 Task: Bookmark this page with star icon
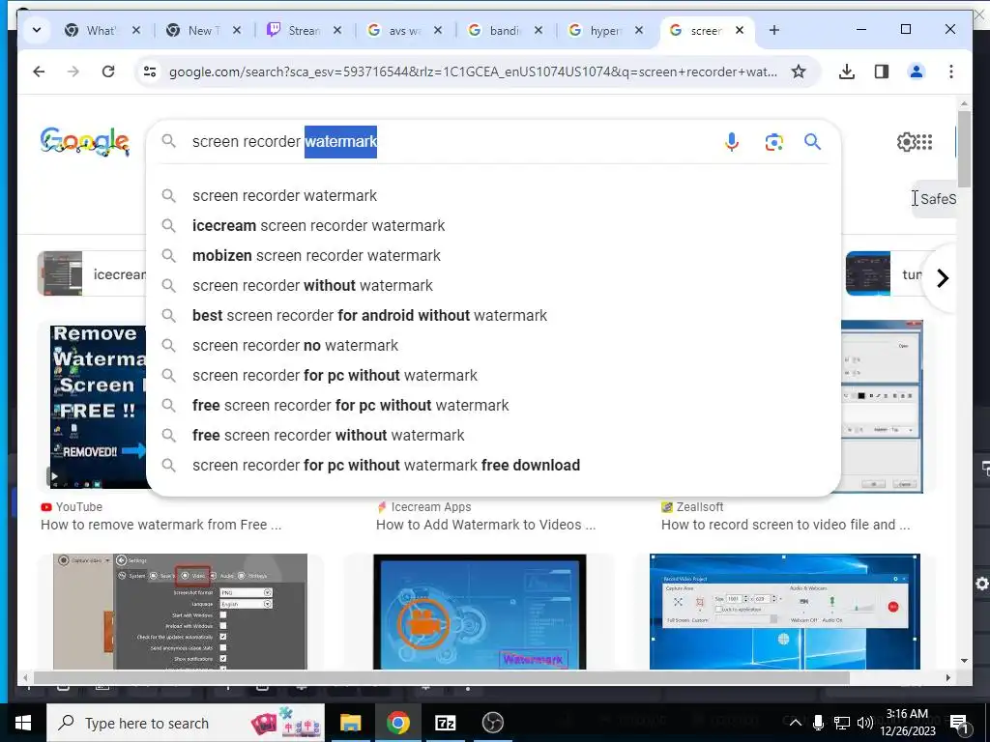799,71
